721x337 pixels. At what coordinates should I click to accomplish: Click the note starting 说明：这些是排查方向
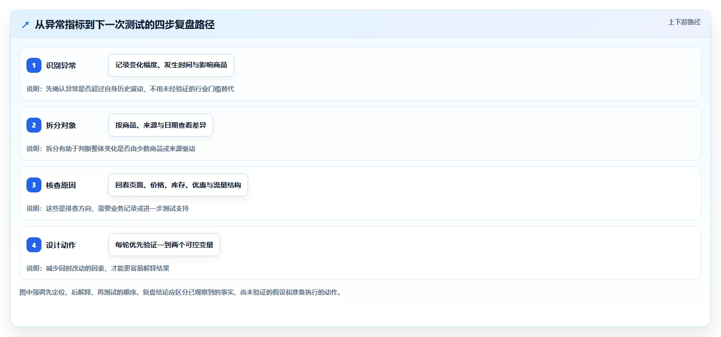click(x=107, y=208)
